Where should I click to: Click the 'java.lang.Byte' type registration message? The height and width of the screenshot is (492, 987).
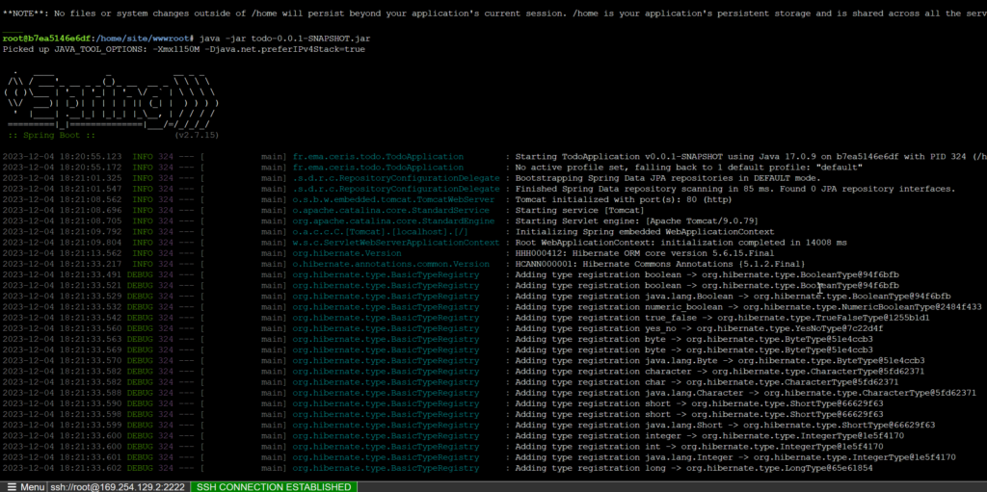pos(719,360)
